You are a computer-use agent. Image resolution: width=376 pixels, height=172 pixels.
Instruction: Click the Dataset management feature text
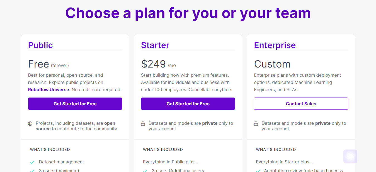(x=62, y=162)
